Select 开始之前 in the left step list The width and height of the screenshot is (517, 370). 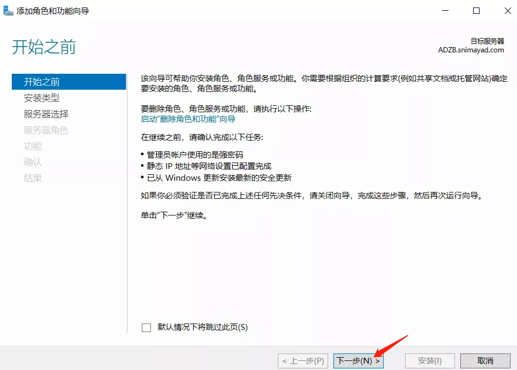42,82
